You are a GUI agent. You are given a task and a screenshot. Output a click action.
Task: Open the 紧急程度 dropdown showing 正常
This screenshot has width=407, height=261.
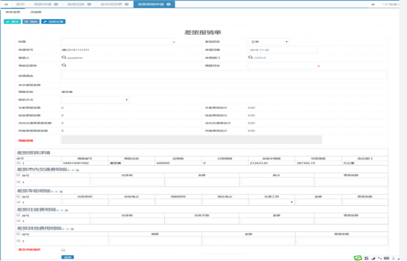pos(269,42)
